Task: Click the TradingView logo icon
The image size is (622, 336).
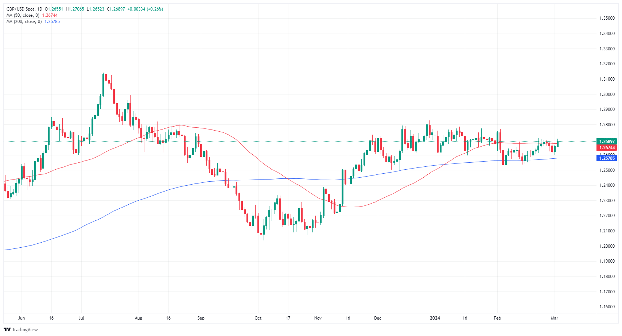Action: tap(7, 329)
